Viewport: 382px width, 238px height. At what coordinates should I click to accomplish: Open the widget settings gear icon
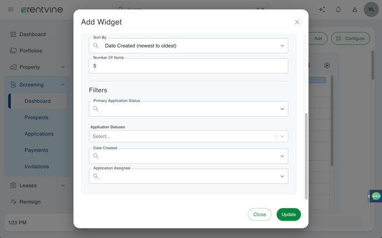tap(327, 65)
